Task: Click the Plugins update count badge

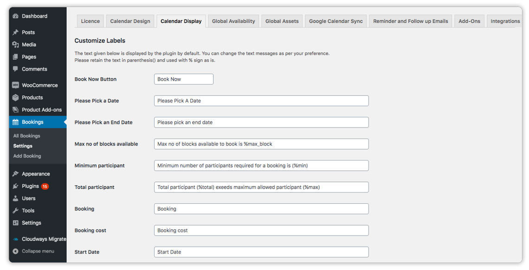Action: pyautogui.click(x=45, y=186)
